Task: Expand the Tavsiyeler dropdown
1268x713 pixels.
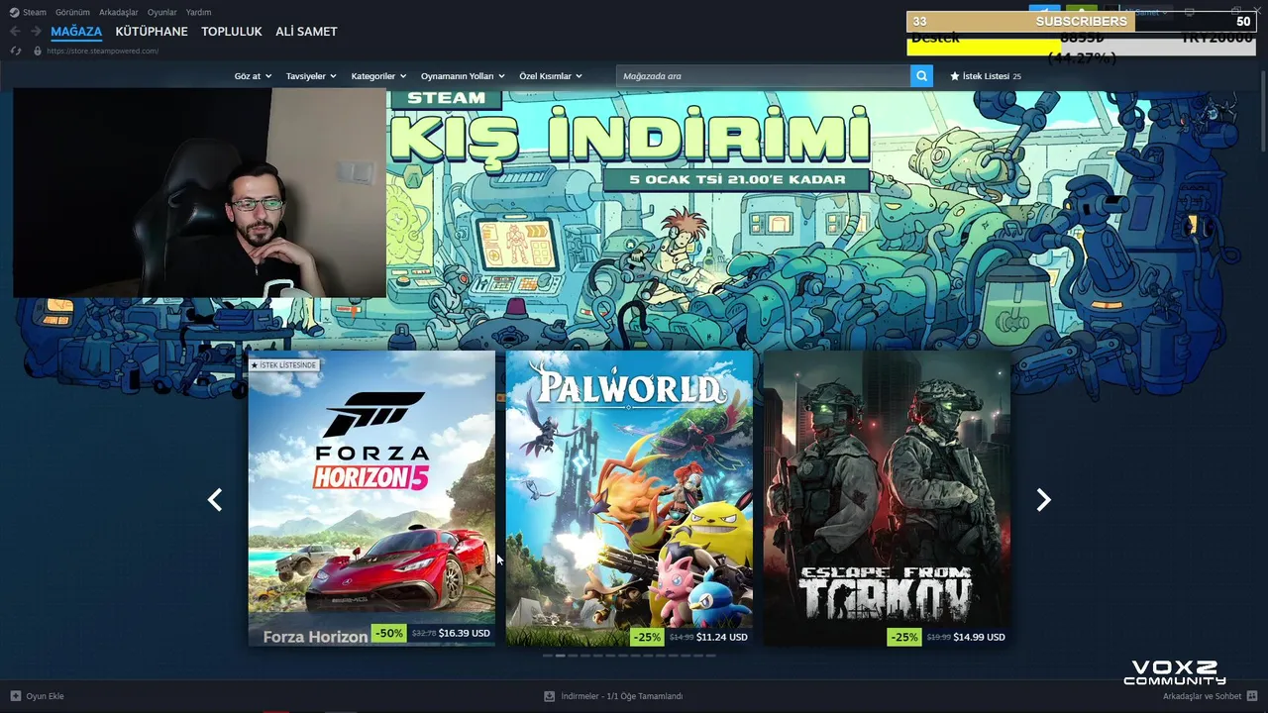Action: click(x=311, y=76)
